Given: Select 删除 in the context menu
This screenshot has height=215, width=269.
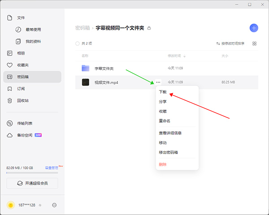Looking at the screenshot, I should (x=163, y=164).
